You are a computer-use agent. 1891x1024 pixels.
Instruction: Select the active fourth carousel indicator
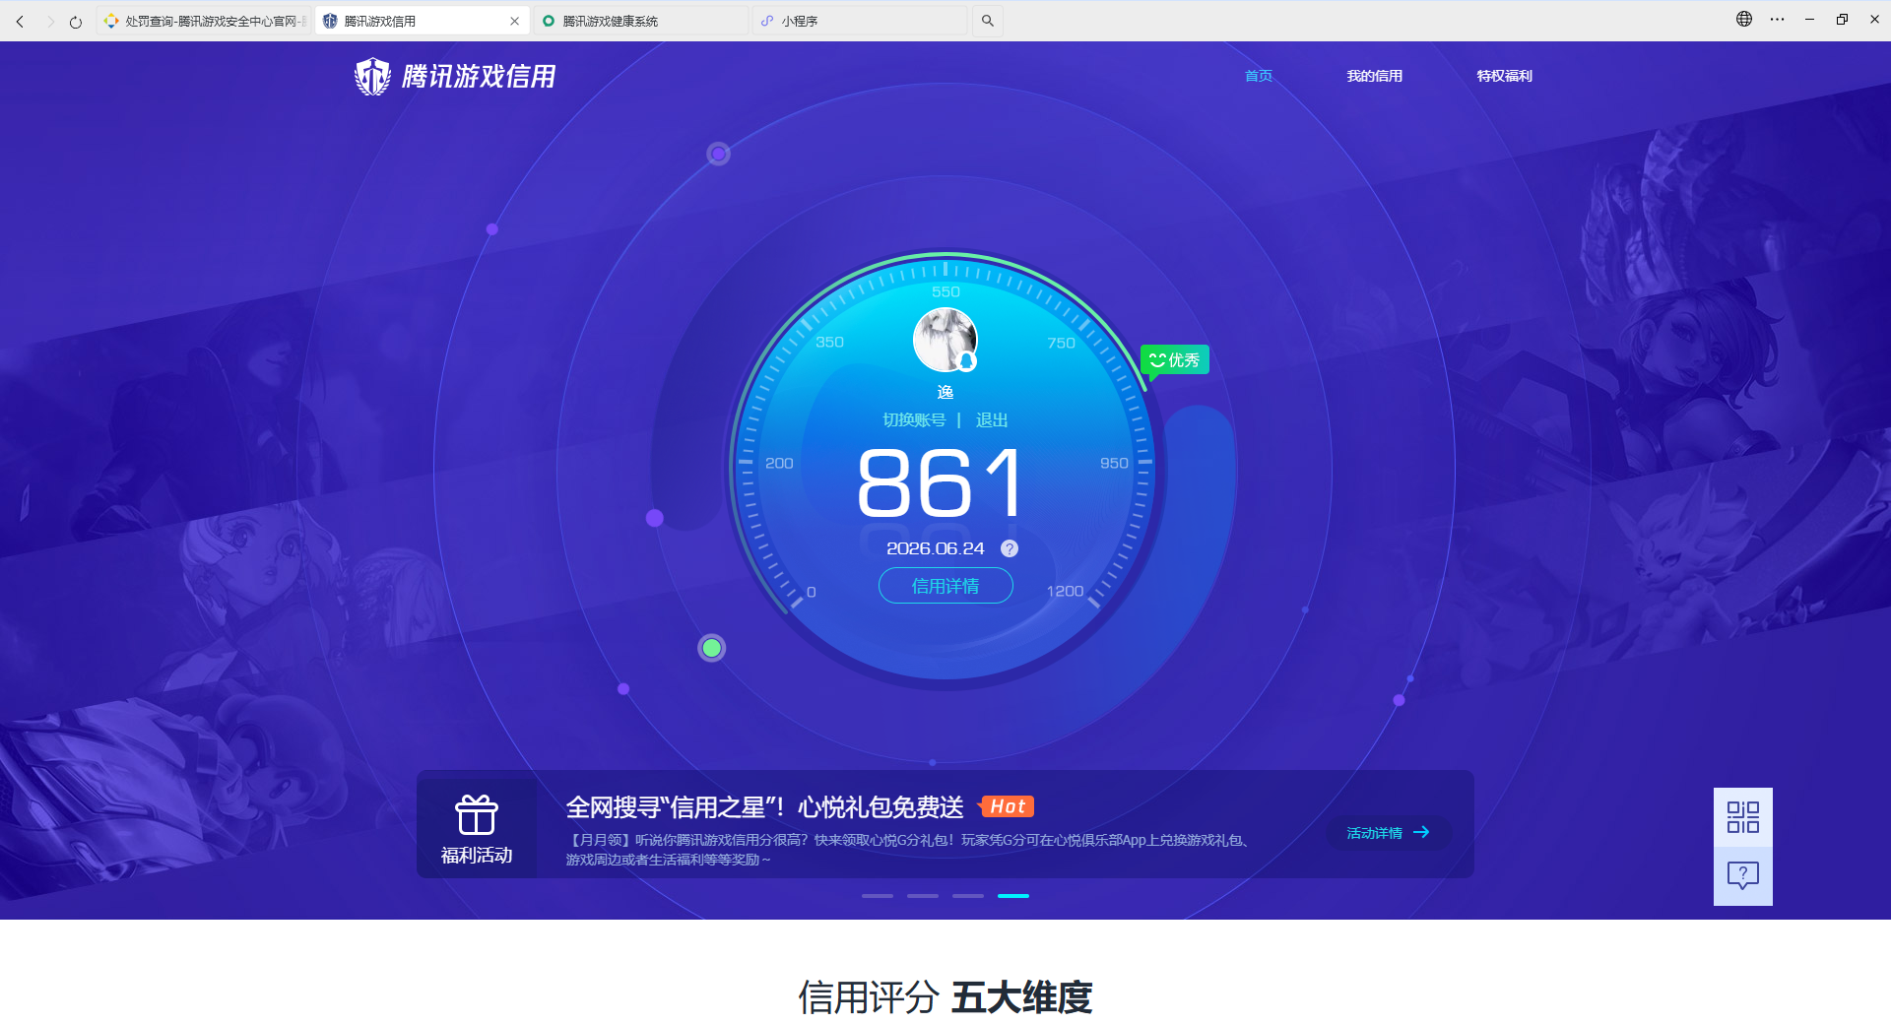[x=1013, y=896]
